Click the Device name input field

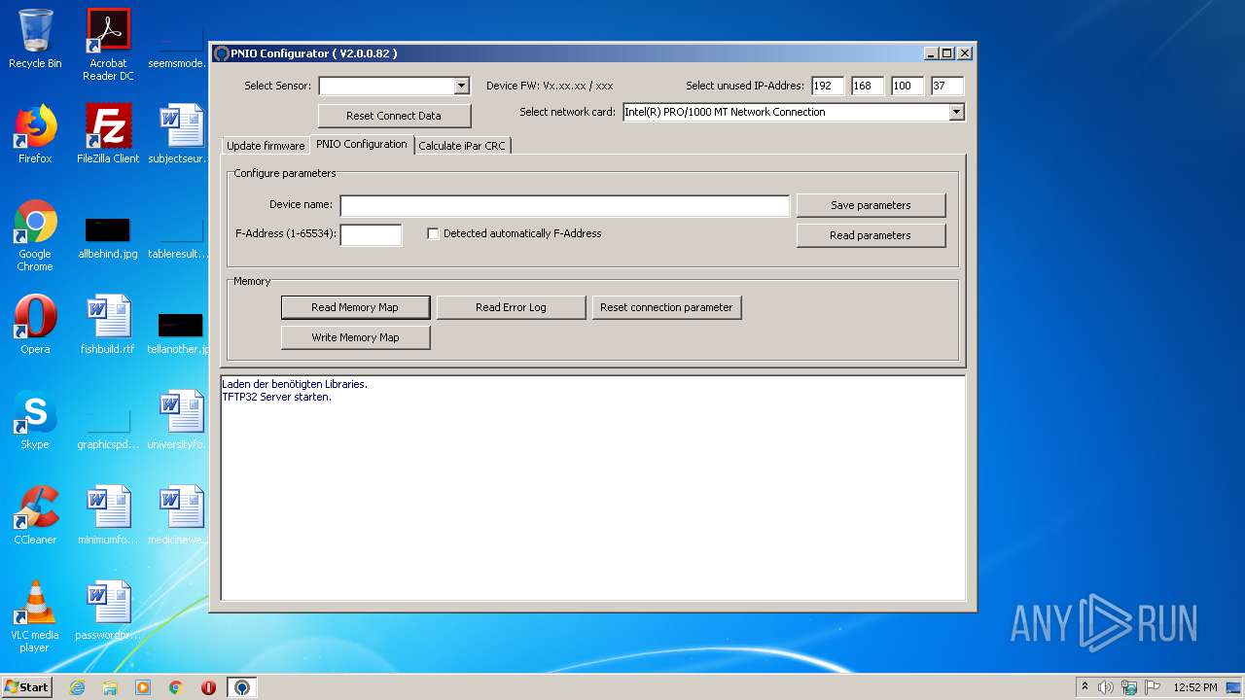(564, 205)
